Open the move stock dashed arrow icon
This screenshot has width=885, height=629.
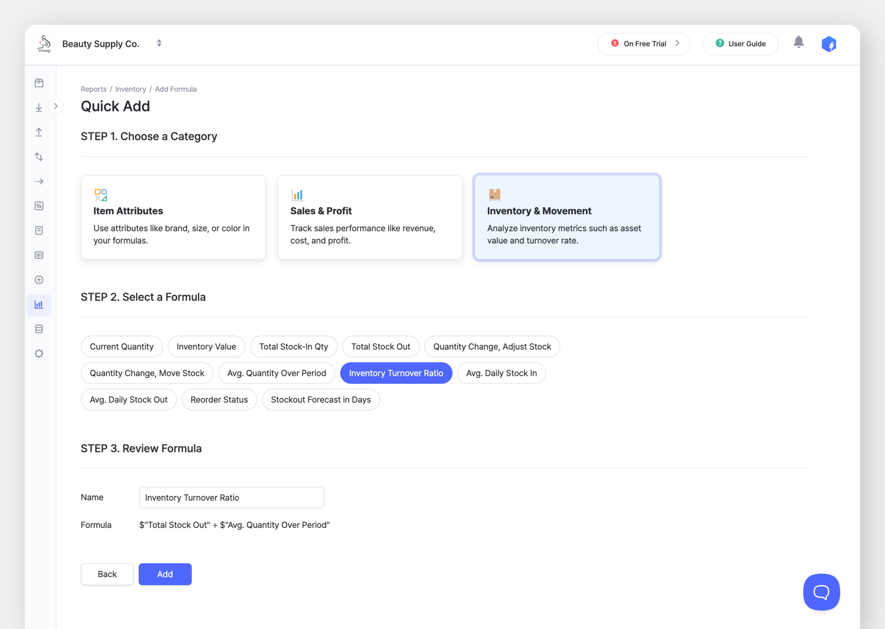point(39,181)
